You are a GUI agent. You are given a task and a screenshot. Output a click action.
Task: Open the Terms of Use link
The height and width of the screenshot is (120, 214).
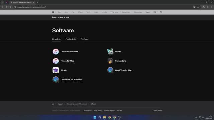click(x=98, y=111)
